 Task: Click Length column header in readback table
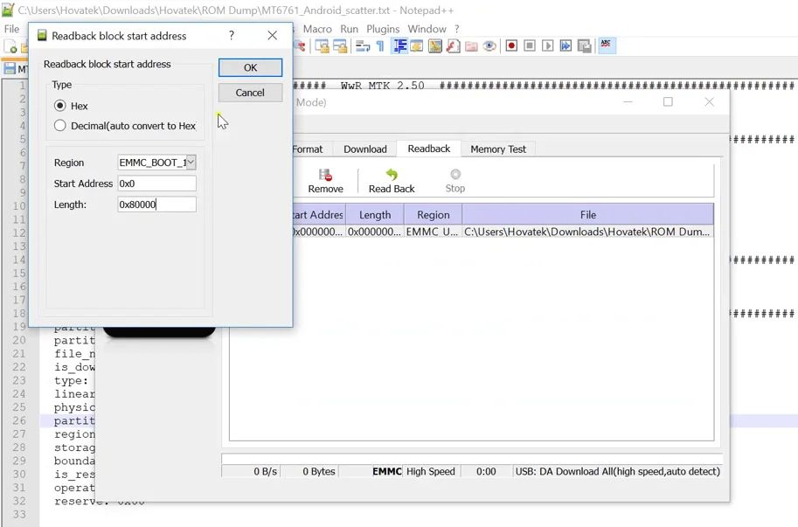point(375,215)
